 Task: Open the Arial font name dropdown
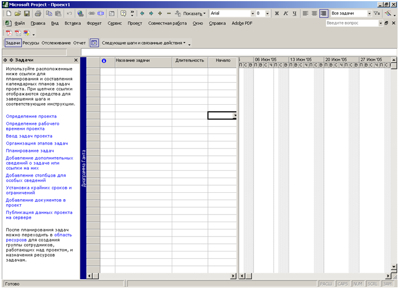point(253,14)
